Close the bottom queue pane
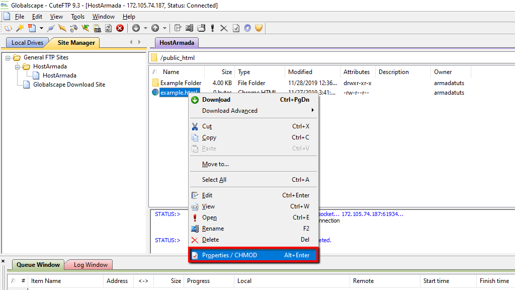This screenshot has width=515, height=290. (x=3, y=261)
